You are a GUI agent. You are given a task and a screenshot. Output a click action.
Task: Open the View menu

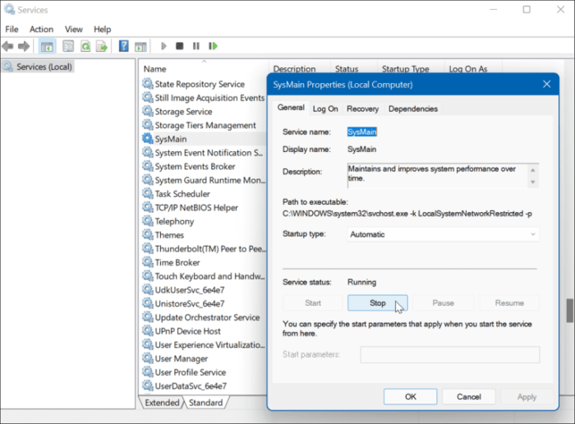73,29
